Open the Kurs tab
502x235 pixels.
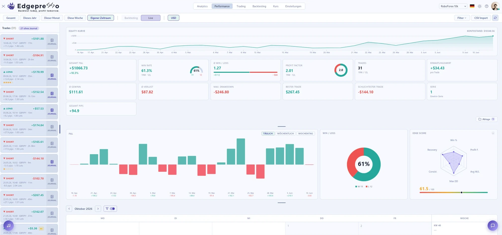276,6
